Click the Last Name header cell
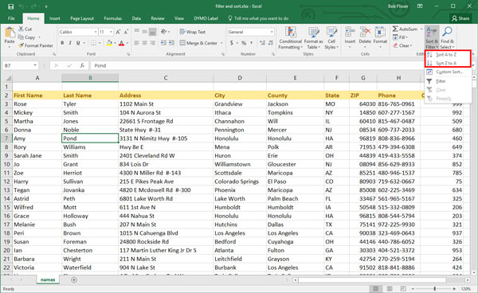The height and width of the screenshot is (293, 478). [x=90, y=96]
